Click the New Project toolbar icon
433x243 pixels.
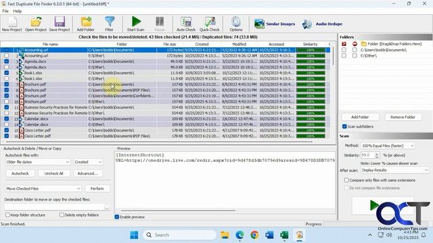tap(12, 24)
